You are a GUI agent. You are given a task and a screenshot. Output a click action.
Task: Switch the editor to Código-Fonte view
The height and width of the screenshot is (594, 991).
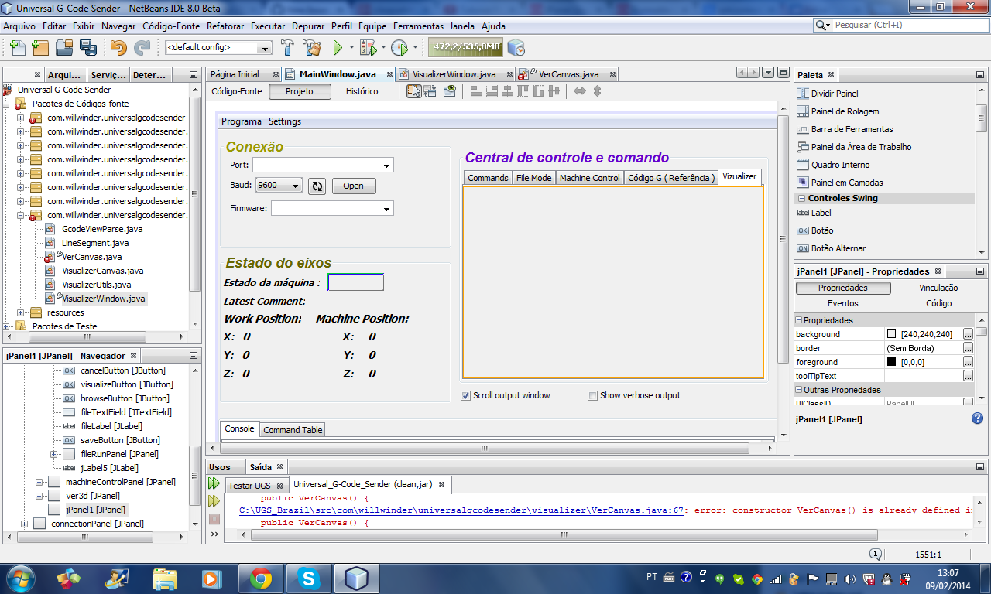pos(237,91)
